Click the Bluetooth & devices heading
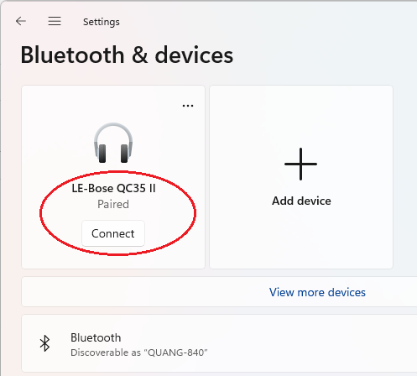The height and width of the screenshot is (376, 417). [127, 55]
